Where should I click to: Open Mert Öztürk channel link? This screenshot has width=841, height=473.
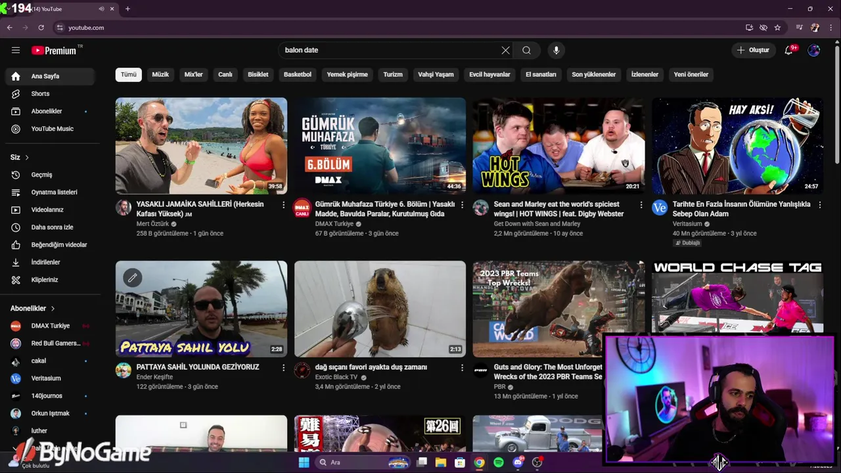(152, 224)
